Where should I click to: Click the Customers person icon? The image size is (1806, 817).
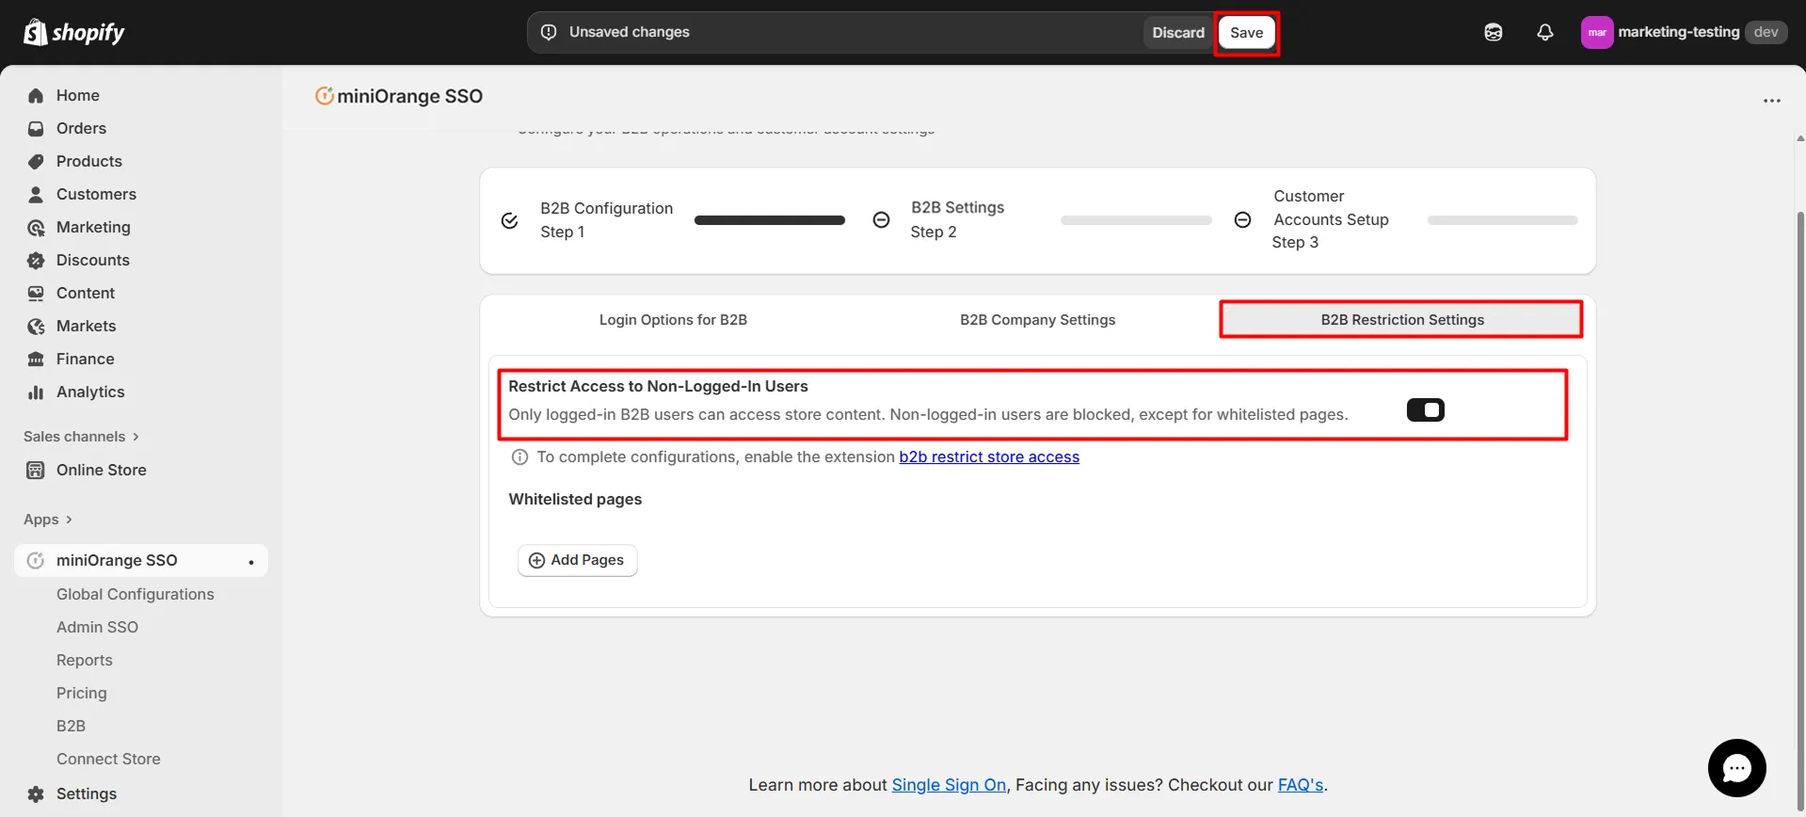pos(36,195)
